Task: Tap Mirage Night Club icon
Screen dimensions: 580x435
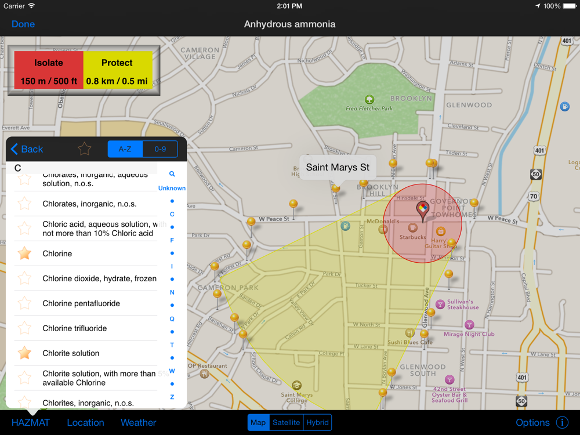Action: (x=469, y=325)
